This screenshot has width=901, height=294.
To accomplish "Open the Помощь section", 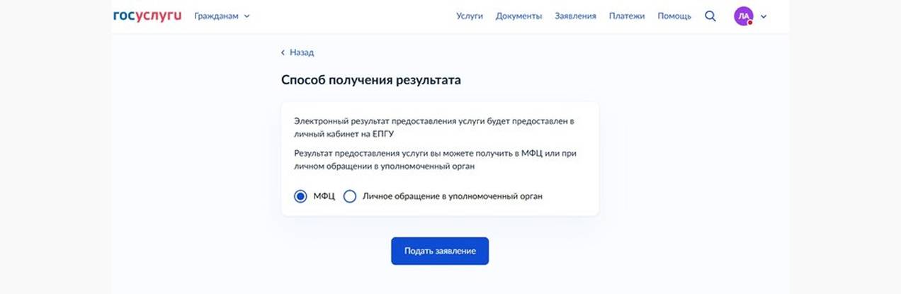I will click(674, 16).
